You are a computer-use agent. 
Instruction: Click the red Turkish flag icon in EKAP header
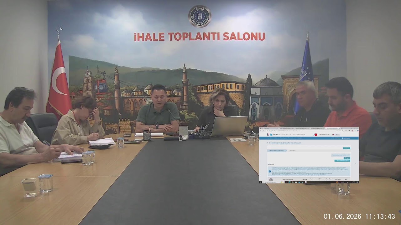coord(316,135)
